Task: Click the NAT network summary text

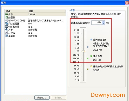Action: [30, 24]
